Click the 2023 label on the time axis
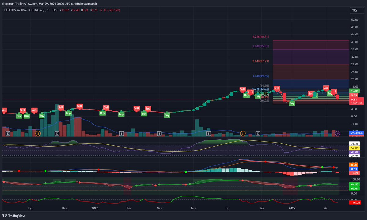Image resolution: width=367 pixels, height=220 pixels. tap(95, 208)
